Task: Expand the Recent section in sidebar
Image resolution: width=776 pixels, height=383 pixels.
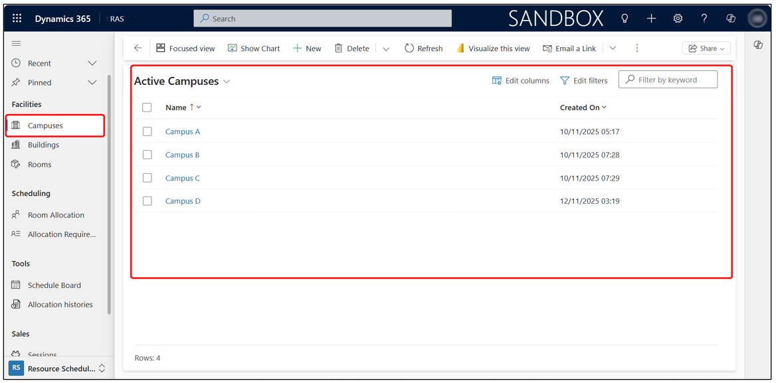Action: (x=92, y=63)
